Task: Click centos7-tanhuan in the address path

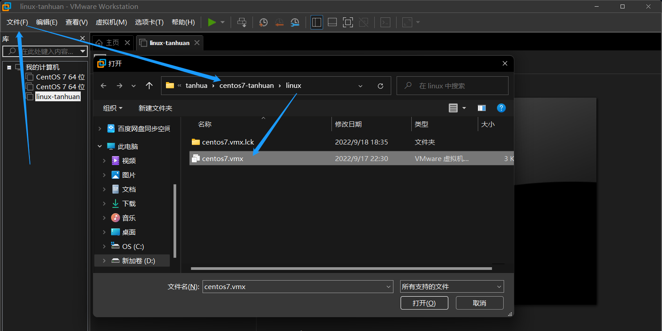Action: click(x=247, y=86)
